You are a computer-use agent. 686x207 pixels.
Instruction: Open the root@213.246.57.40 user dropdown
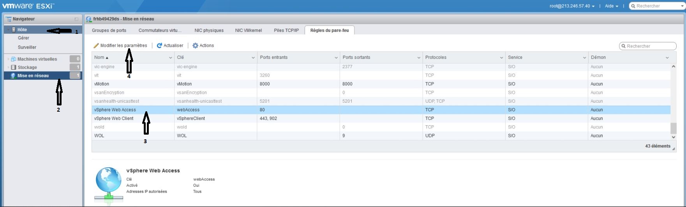pos(572,6)
